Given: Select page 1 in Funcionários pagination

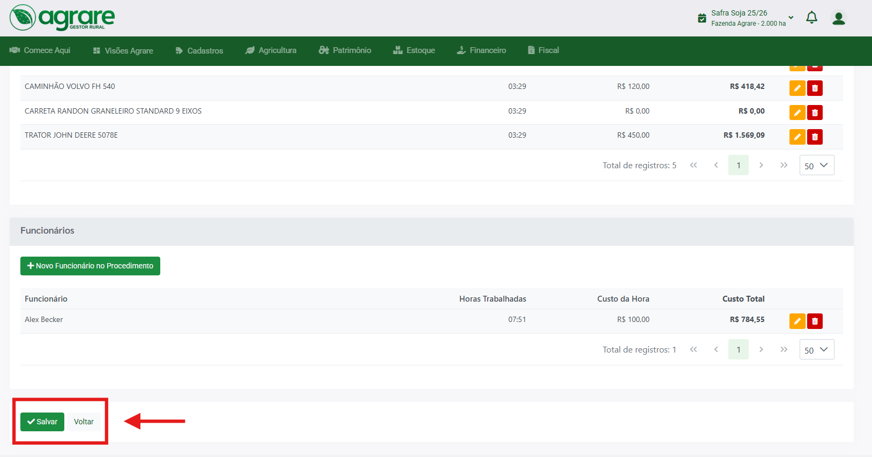Looking at the screenshot, I should 738,350.
